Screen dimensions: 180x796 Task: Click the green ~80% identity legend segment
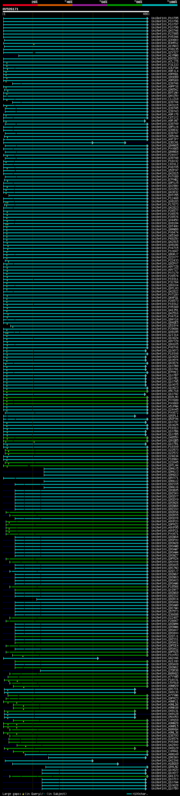(125, 5)
